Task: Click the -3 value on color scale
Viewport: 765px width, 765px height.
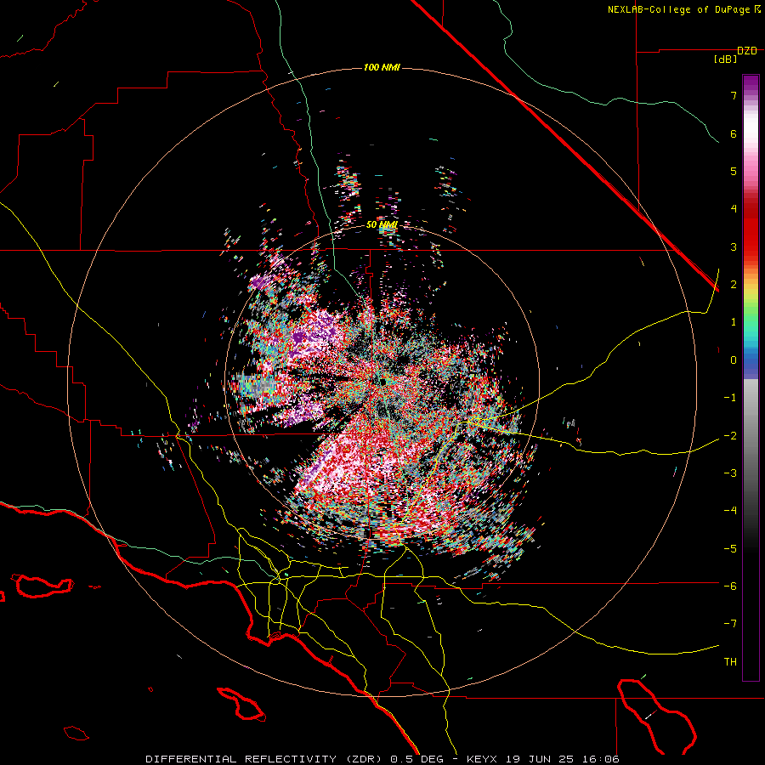Action: (730, 473)
